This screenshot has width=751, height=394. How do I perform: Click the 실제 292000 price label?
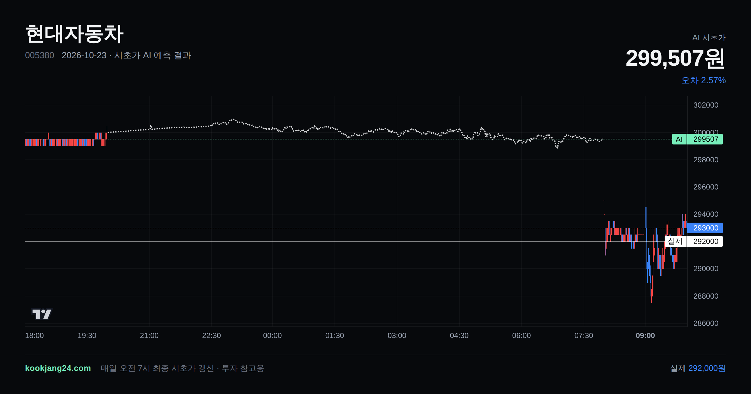(x=694, y=241)
